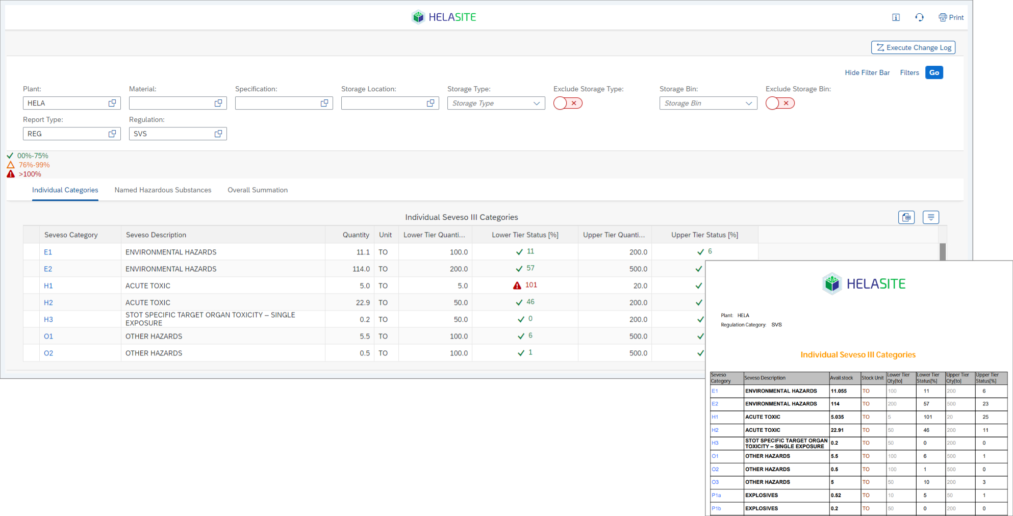Open value help icon for Regulation field
This screenshot has width=1013, height=516.
coord(218,134)
